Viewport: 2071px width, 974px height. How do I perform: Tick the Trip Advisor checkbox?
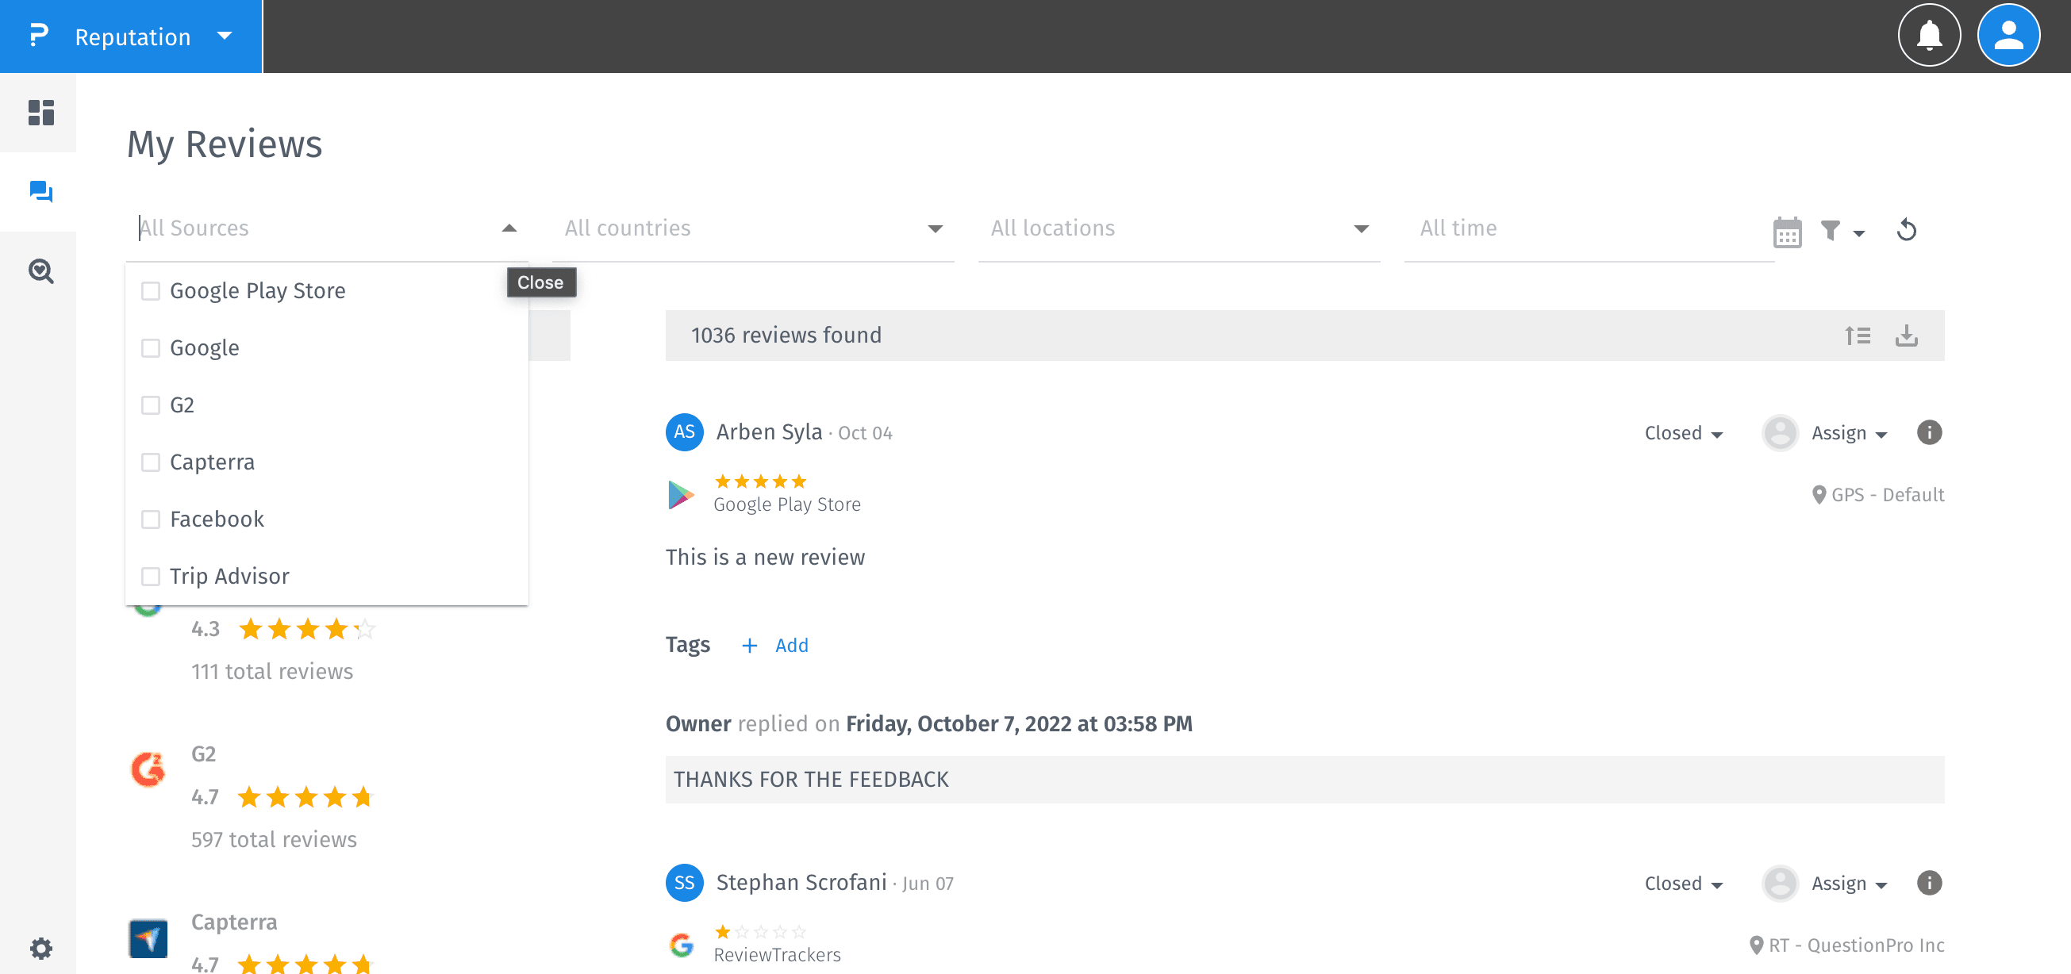[150, 576]
